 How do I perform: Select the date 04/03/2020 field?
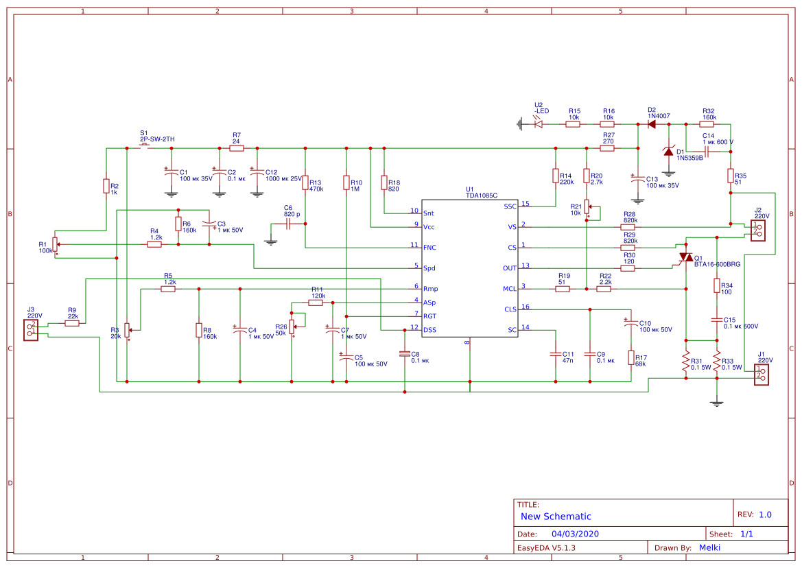[575, 534]
